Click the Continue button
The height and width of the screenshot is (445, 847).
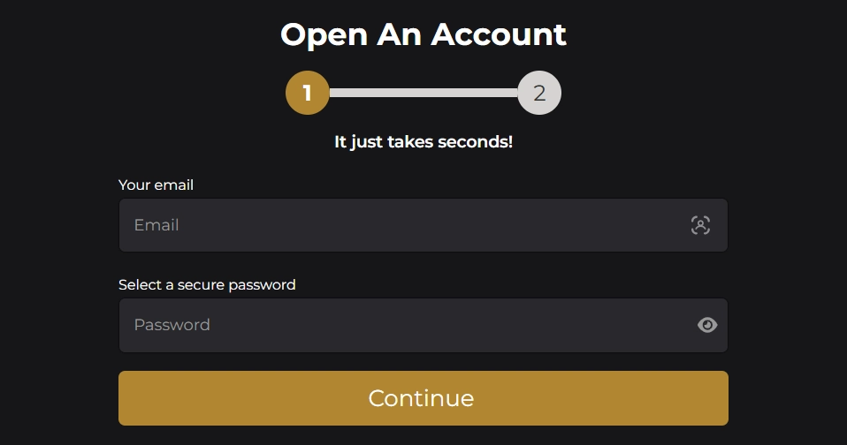pos(423,398)
